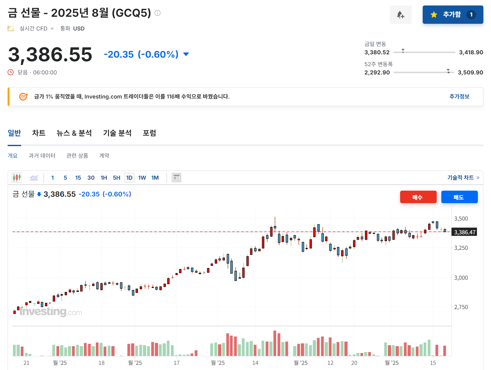Image resolution: width=491 pixels, height=370 pixels.
Task: Click the info icon next to GCQ5 title
Action: point(157,13)
